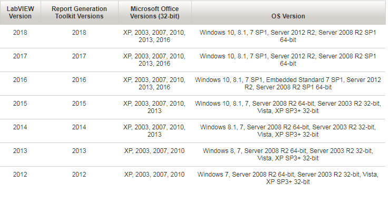Click the LabVIEW Version column header

[20, 13]
